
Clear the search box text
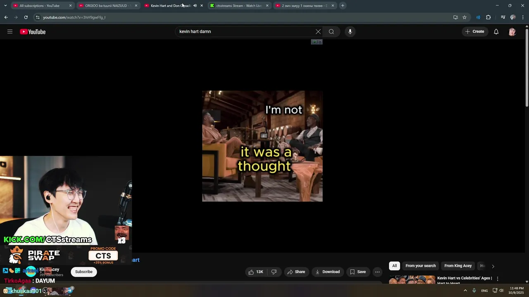[x=318, y=32]
